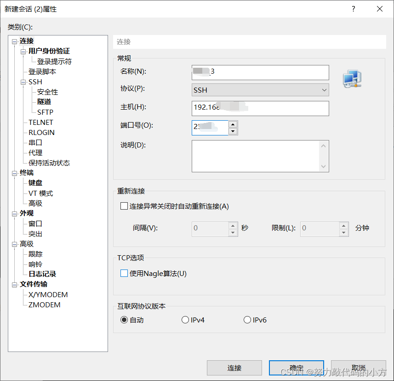
Task: Open the SFTP settings page
Action: [x=45, y=112]
